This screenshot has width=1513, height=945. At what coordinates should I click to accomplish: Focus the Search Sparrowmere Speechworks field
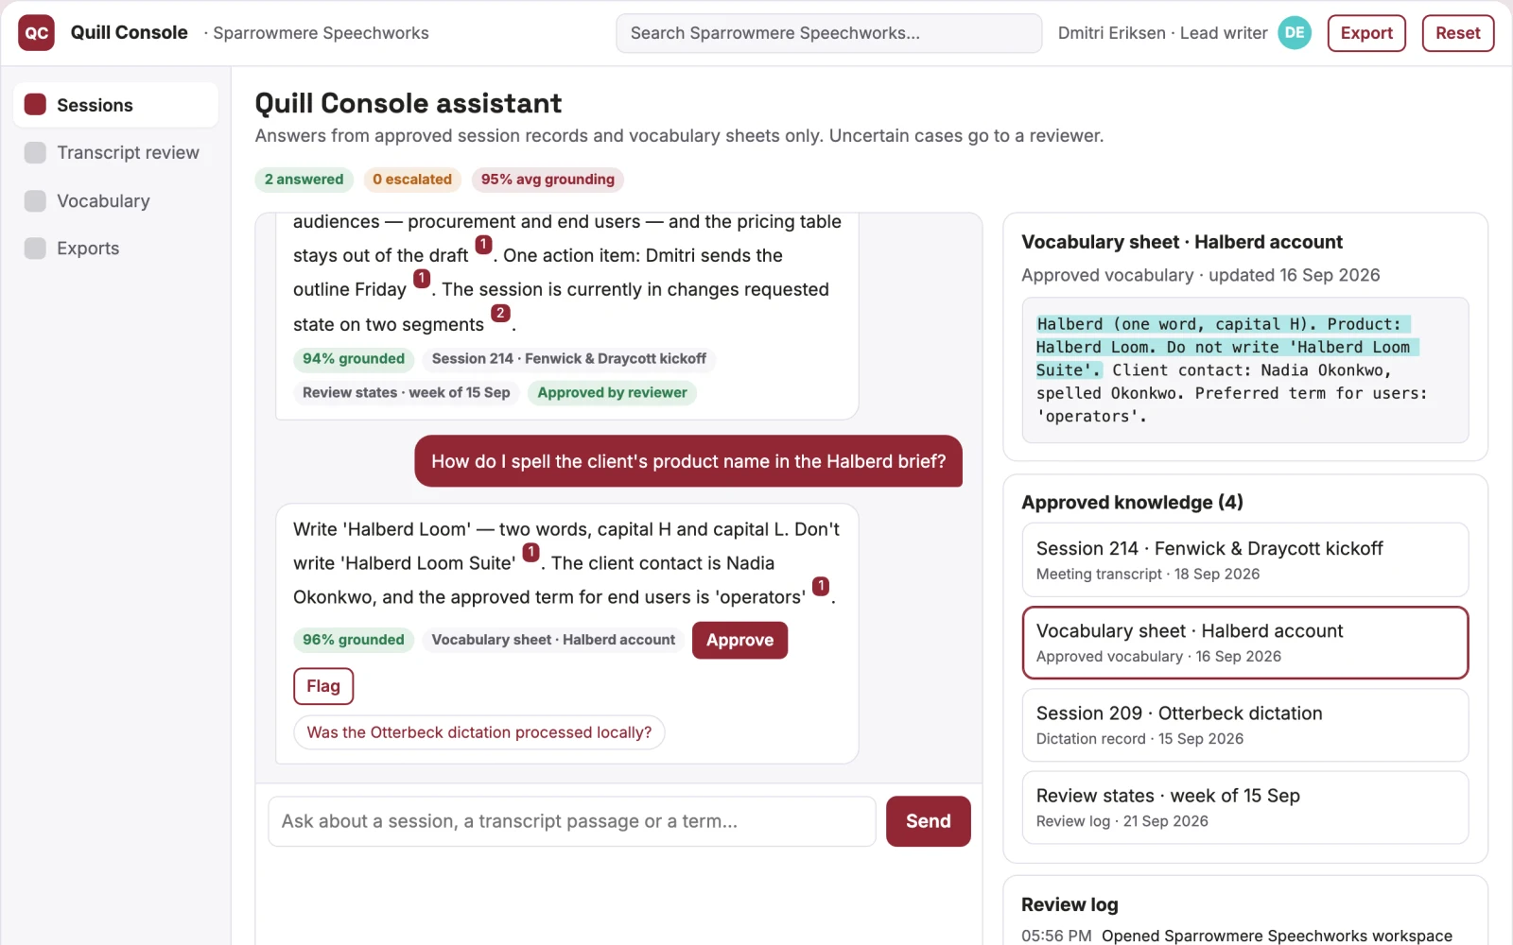click(x=828, y=33)
